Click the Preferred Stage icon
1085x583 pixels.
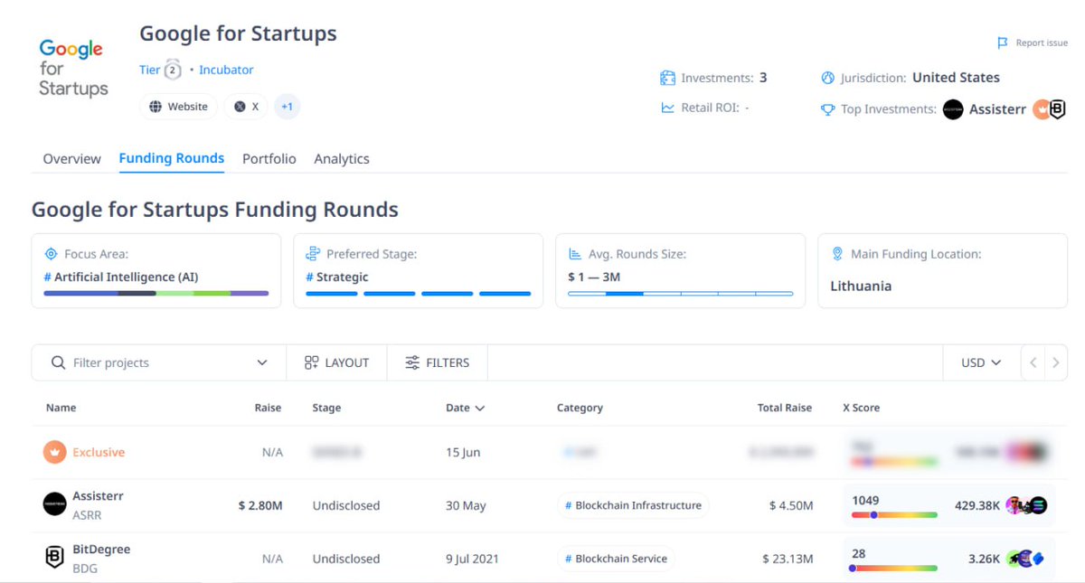[313, 254]
